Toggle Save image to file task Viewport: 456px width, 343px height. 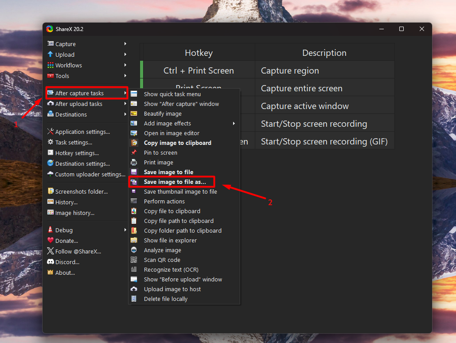coord(184,172)
